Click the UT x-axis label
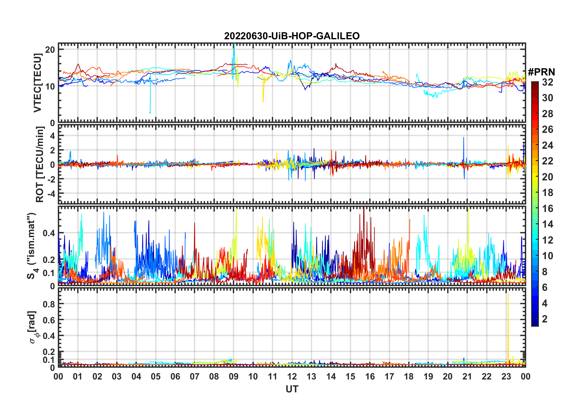Screen dimensions: 584x408 coord(292,389)
